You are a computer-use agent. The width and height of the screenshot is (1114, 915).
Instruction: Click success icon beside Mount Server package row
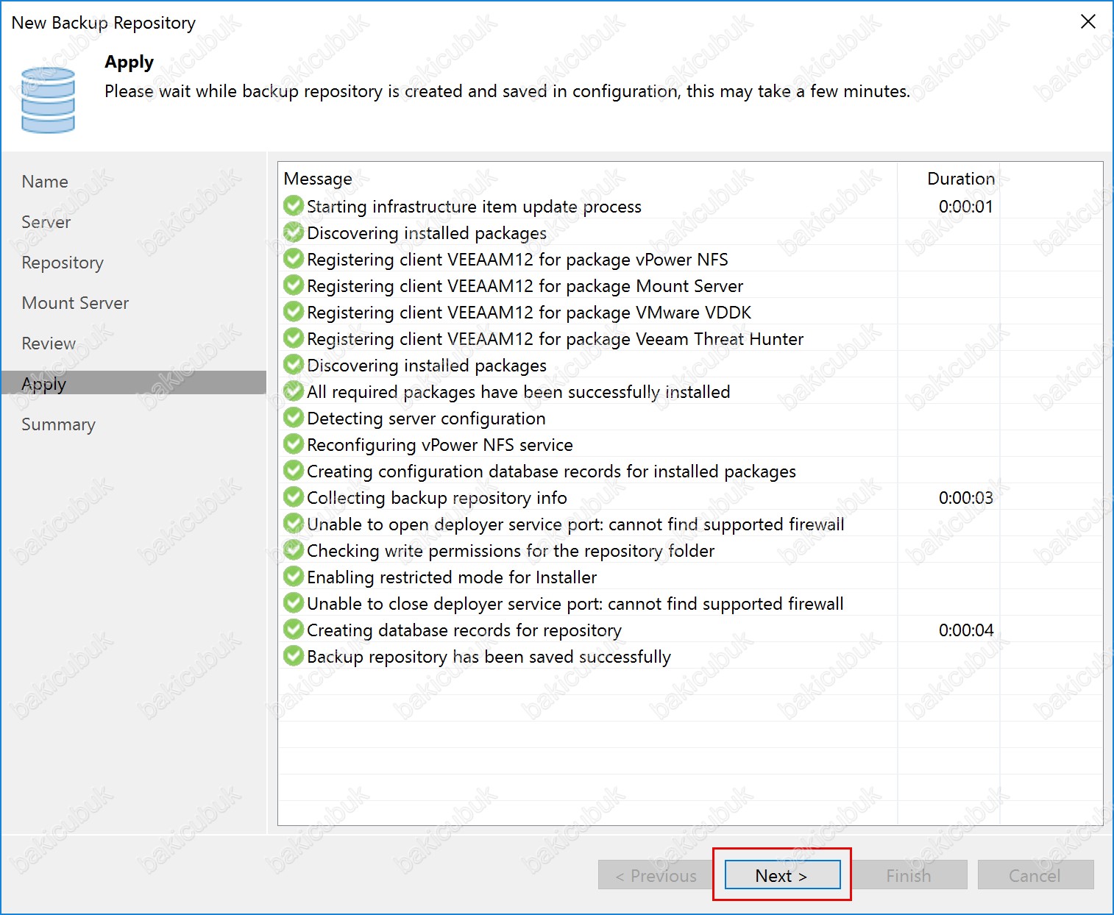pyautogui.click(x=294, y=285)
